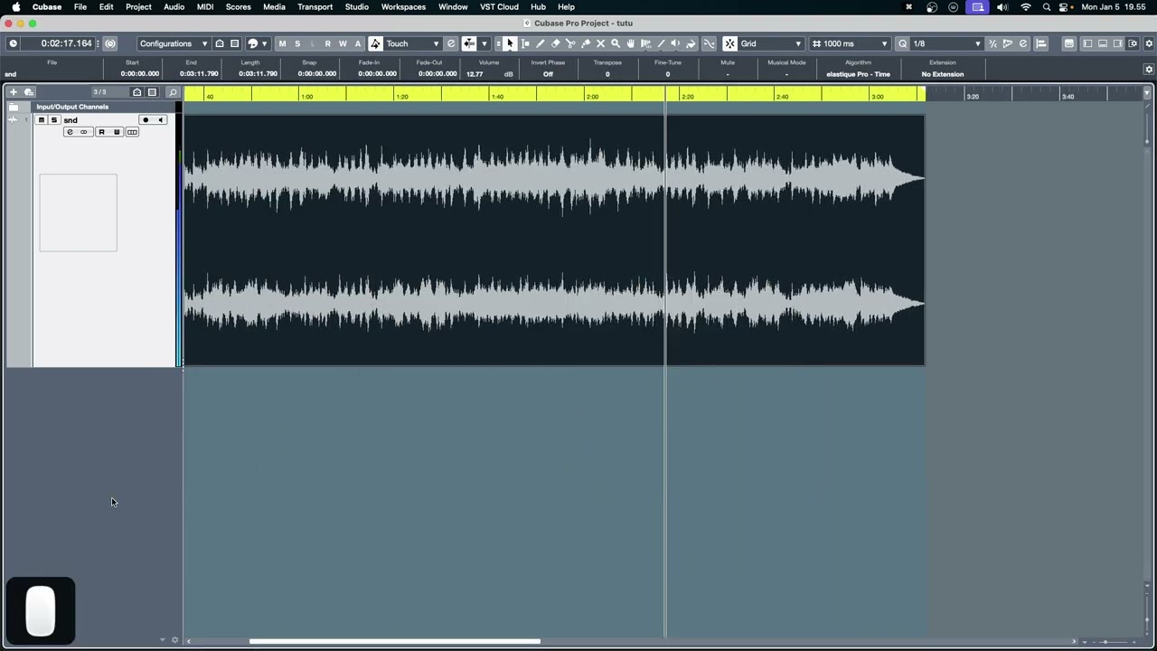
Task: Open the MIDI menu
Action: [205, 7]
